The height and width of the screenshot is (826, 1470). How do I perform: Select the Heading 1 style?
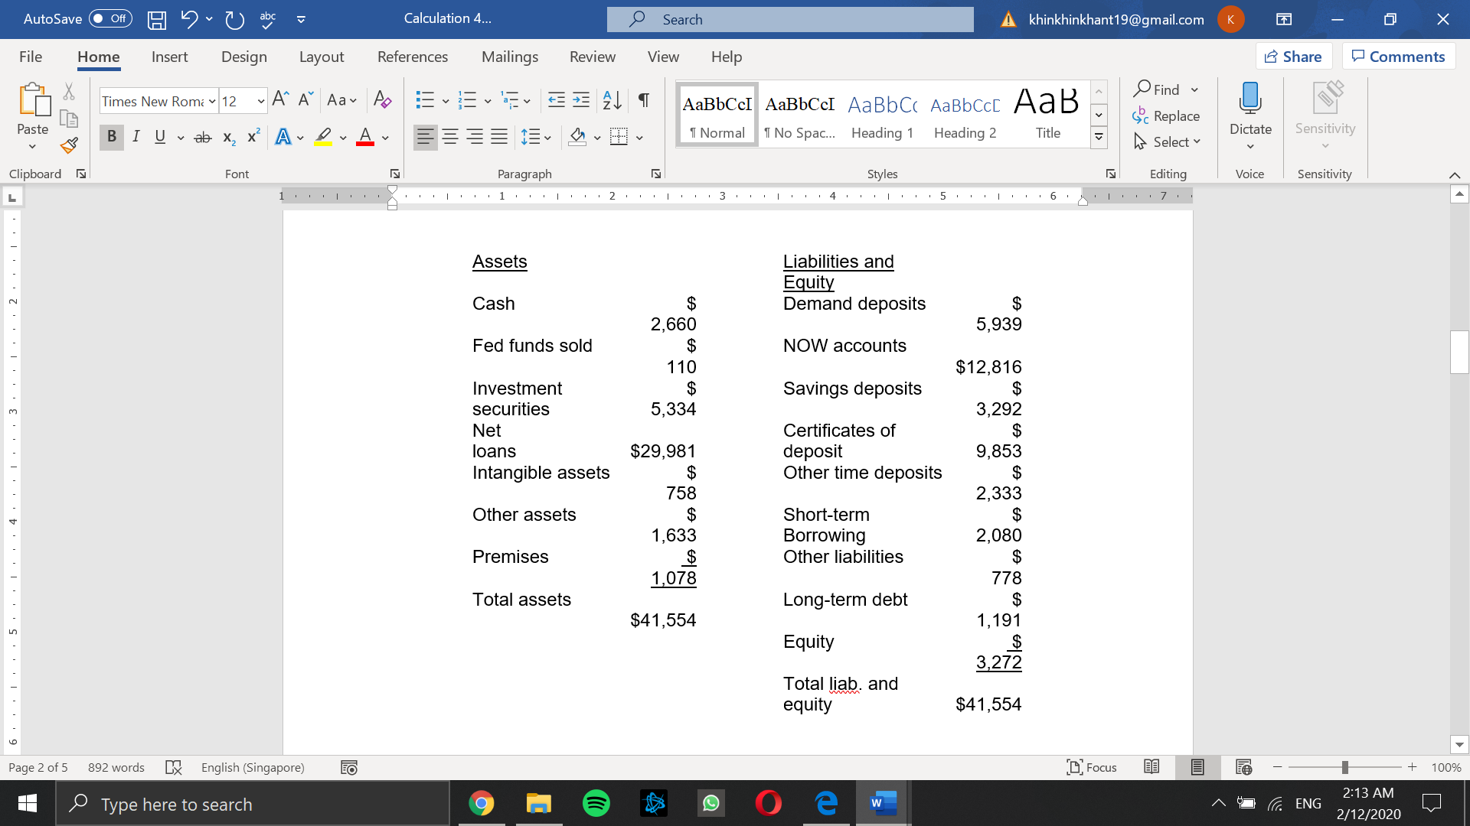[882, 113]
